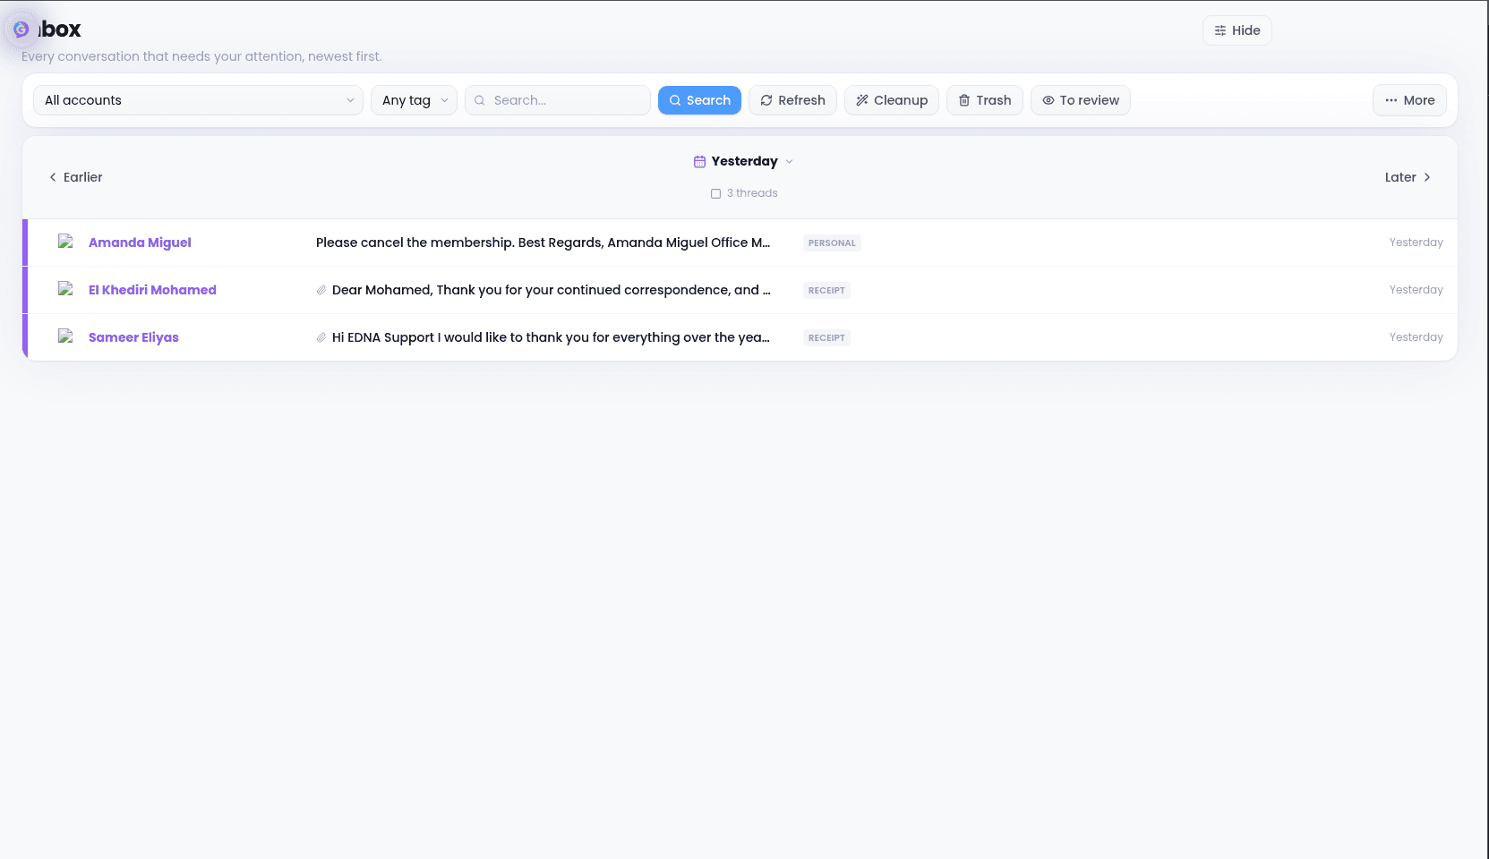Open the 'Hi EDNA Support' message preview
Viewport: 1489px width, 859px height.
[551, 337]
